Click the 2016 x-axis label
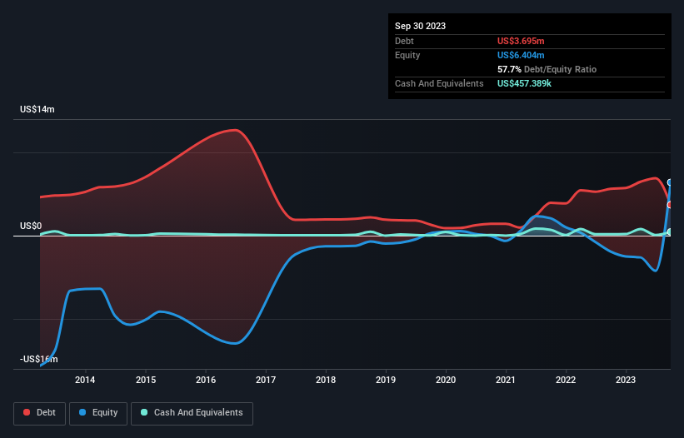 click(x=206, y=380)
